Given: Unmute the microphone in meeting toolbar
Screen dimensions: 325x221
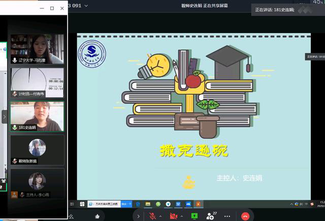Looking at the screenshot, I should [x=152, y=216].
